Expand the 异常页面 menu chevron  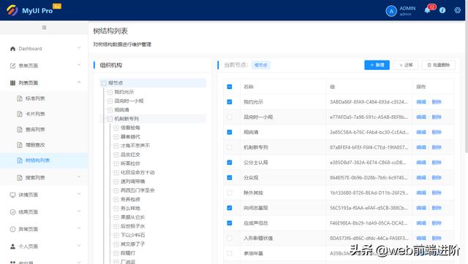tap(79, 228)
